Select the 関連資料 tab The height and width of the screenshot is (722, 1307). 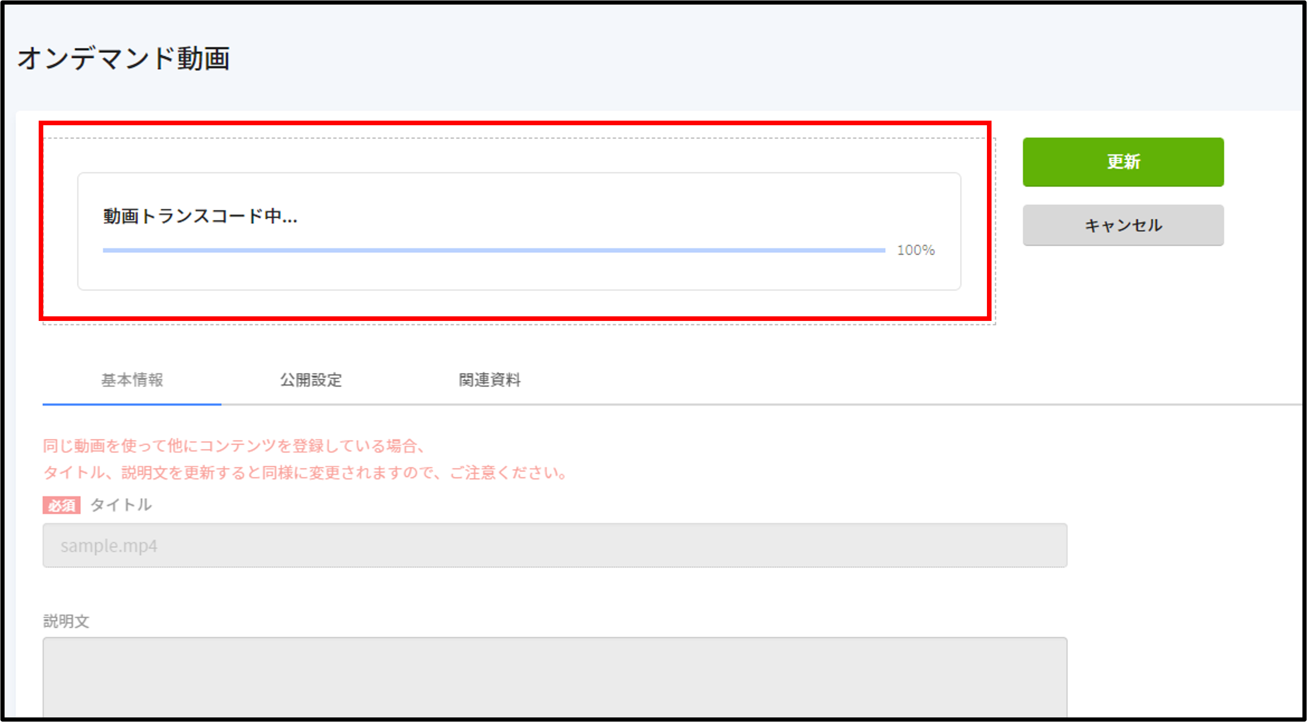[x=490, y=380]
